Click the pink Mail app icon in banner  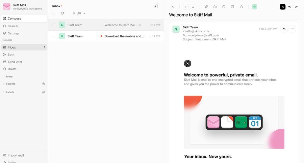pyautogui.click(x=213, y=122)
